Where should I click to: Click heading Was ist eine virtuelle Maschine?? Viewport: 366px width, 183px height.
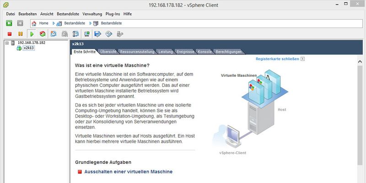point(112,65)
